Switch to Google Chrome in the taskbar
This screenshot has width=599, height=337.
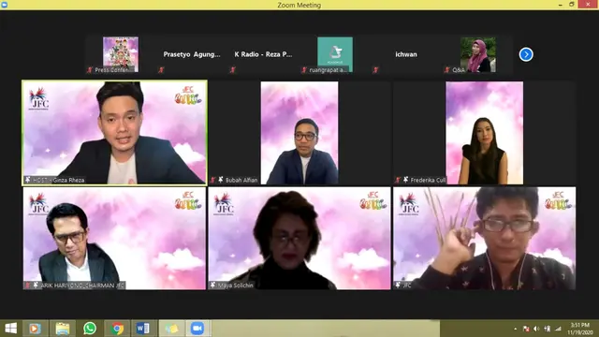click(x=117, y=329)
